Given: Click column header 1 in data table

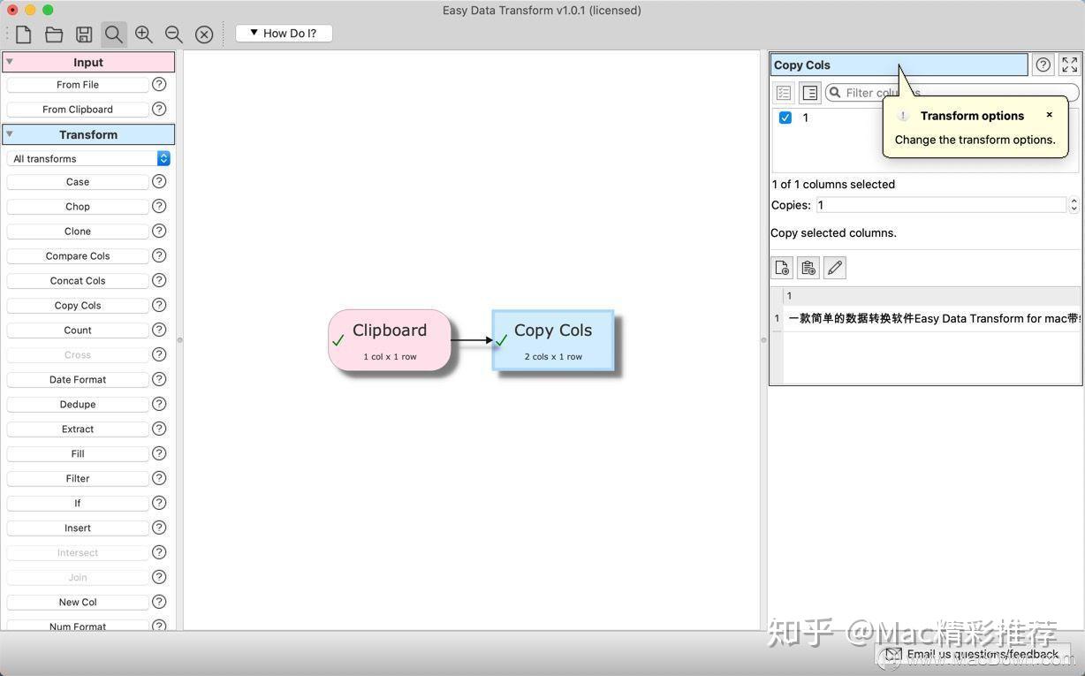Looking at the screenshot, I should (x=932, y=296).
